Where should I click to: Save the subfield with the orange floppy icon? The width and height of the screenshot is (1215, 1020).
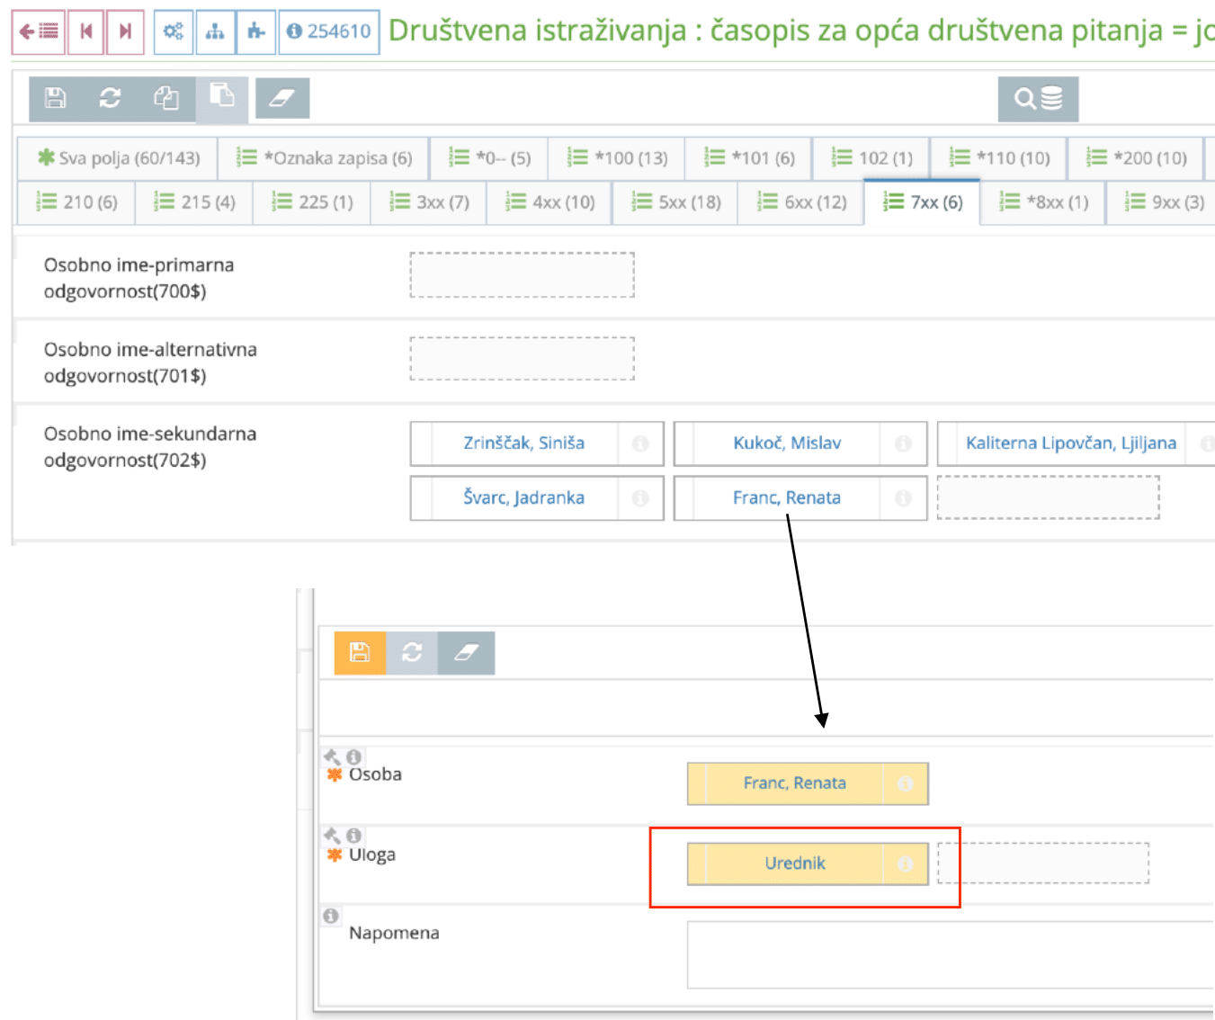(x=359, y=652)
